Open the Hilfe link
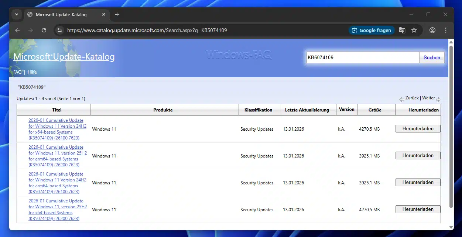The height and width of the screenshot is (237, 462). [32, 72]
